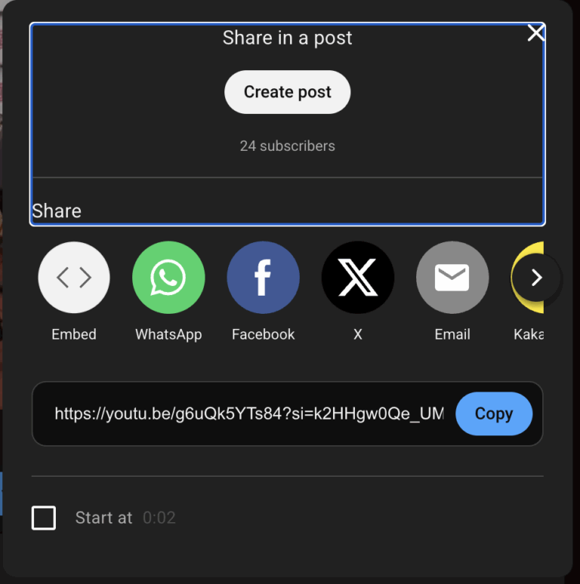Image resolution: width=580 pixels, height=584 pixels.
Task: Copy the video link with Copy button
Action: (494, 413)
